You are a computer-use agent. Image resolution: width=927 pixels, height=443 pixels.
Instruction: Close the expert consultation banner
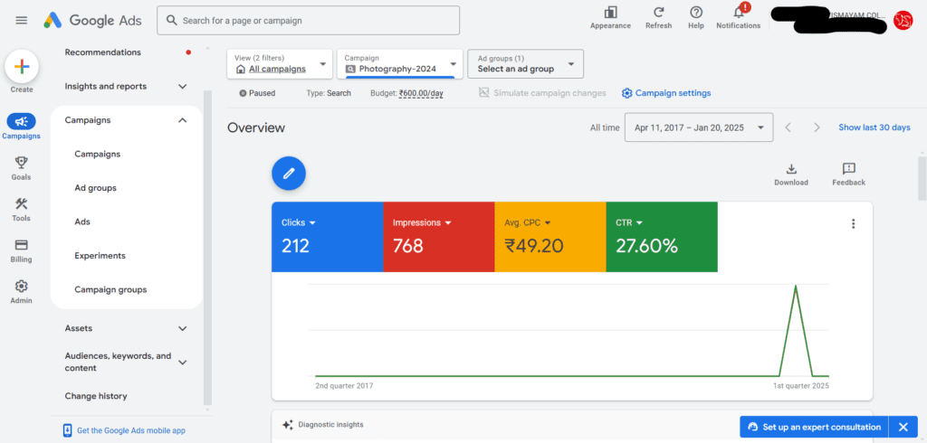click(x=903, y=427)
